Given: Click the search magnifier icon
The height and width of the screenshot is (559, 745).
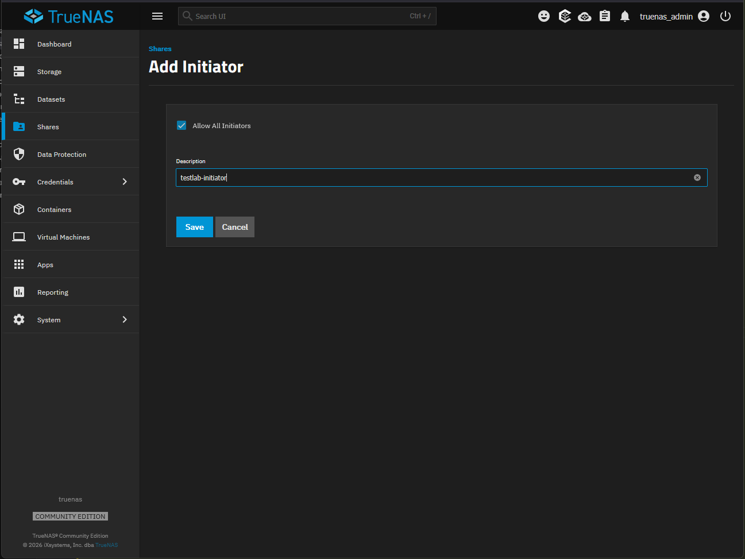Looking at the screenshot, I should coord(187,16).
